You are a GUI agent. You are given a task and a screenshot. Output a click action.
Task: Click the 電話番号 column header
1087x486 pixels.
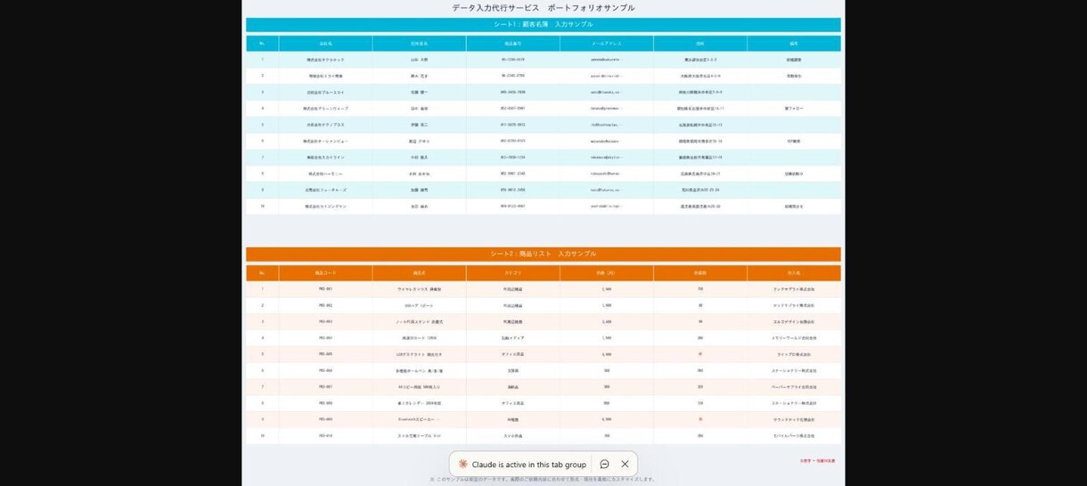pyautogui.click(x=512, y=44)
